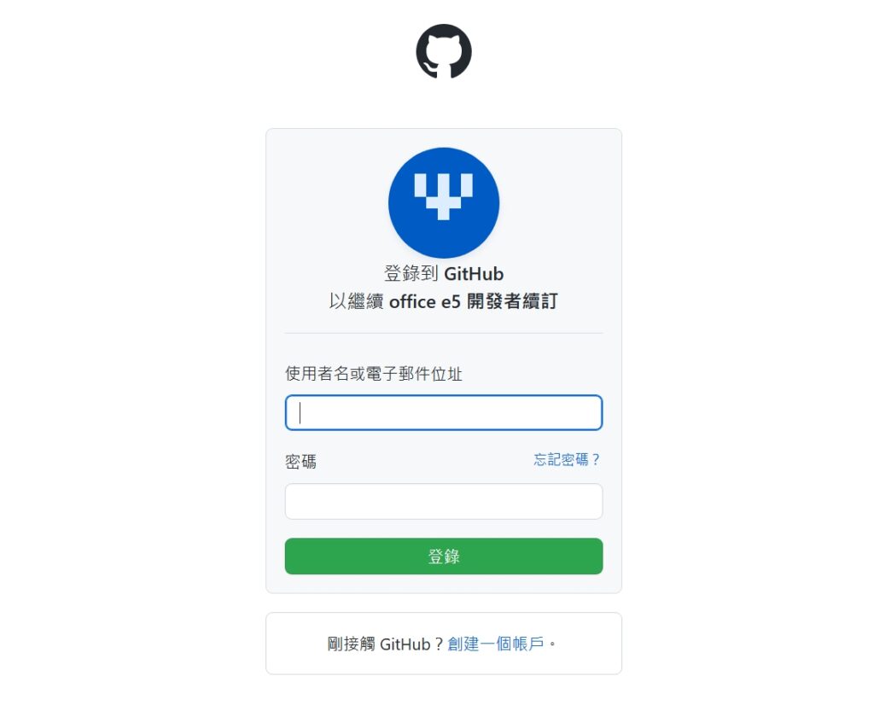The width and height of the screenshot is (874, 711).
Task: Submit with the green 登錄 button
Action: coord(444,557)
